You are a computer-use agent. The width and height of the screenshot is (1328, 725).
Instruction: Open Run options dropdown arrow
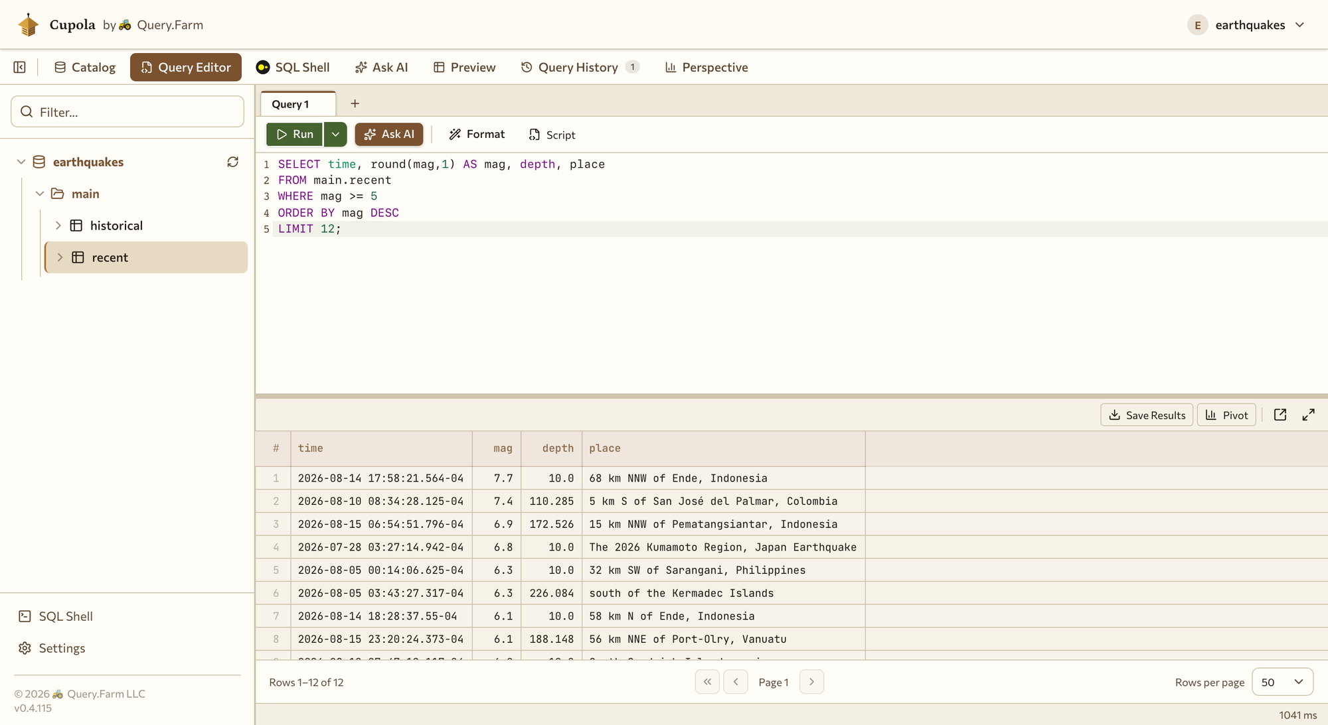point(335,134)
